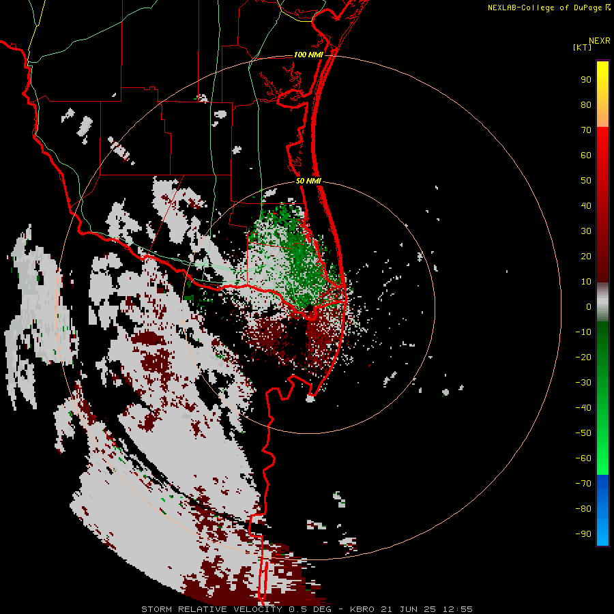Click the 10 value on the velocity scale
614x614 pixels.
[x=586, y=282]
